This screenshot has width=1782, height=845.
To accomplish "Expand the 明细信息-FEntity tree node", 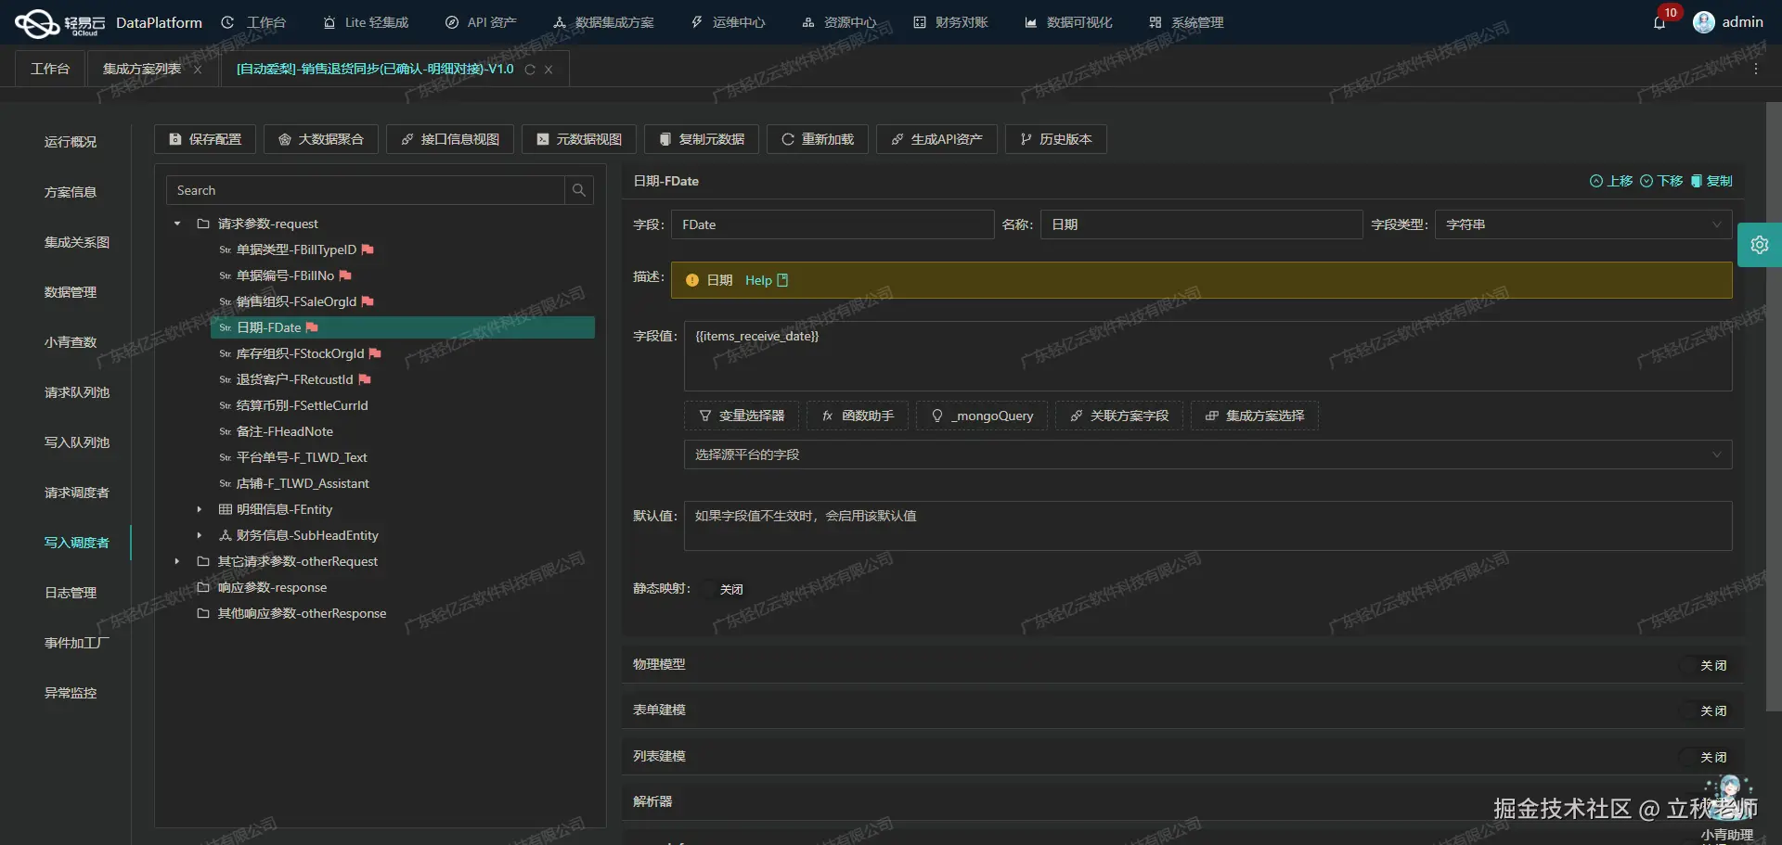I will click(199, 509).
